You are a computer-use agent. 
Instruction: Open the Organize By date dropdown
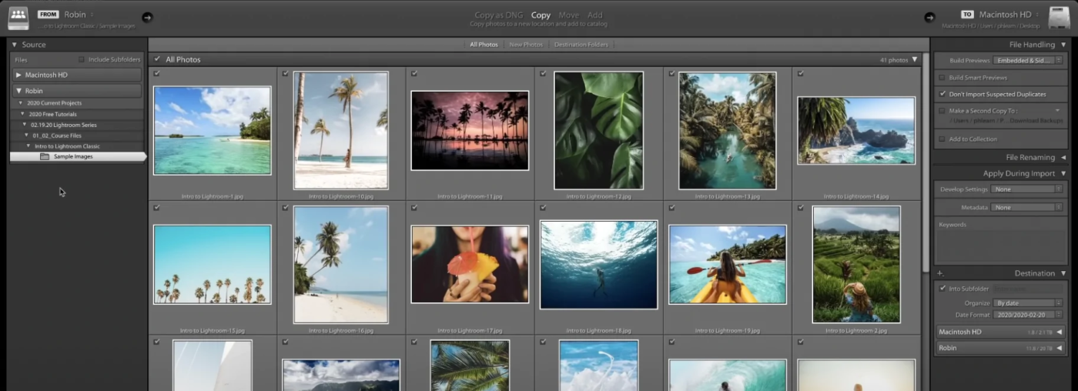(x=1027, y=303)
